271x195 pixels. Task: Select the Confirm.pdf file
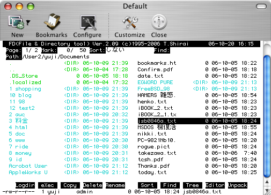tap(197, 70)
